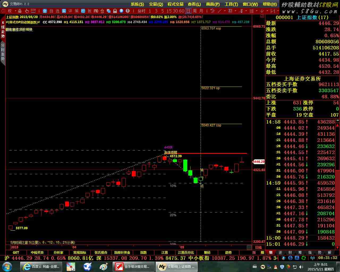Open the 江恩百分比 bottom tab

coord(186,253)
